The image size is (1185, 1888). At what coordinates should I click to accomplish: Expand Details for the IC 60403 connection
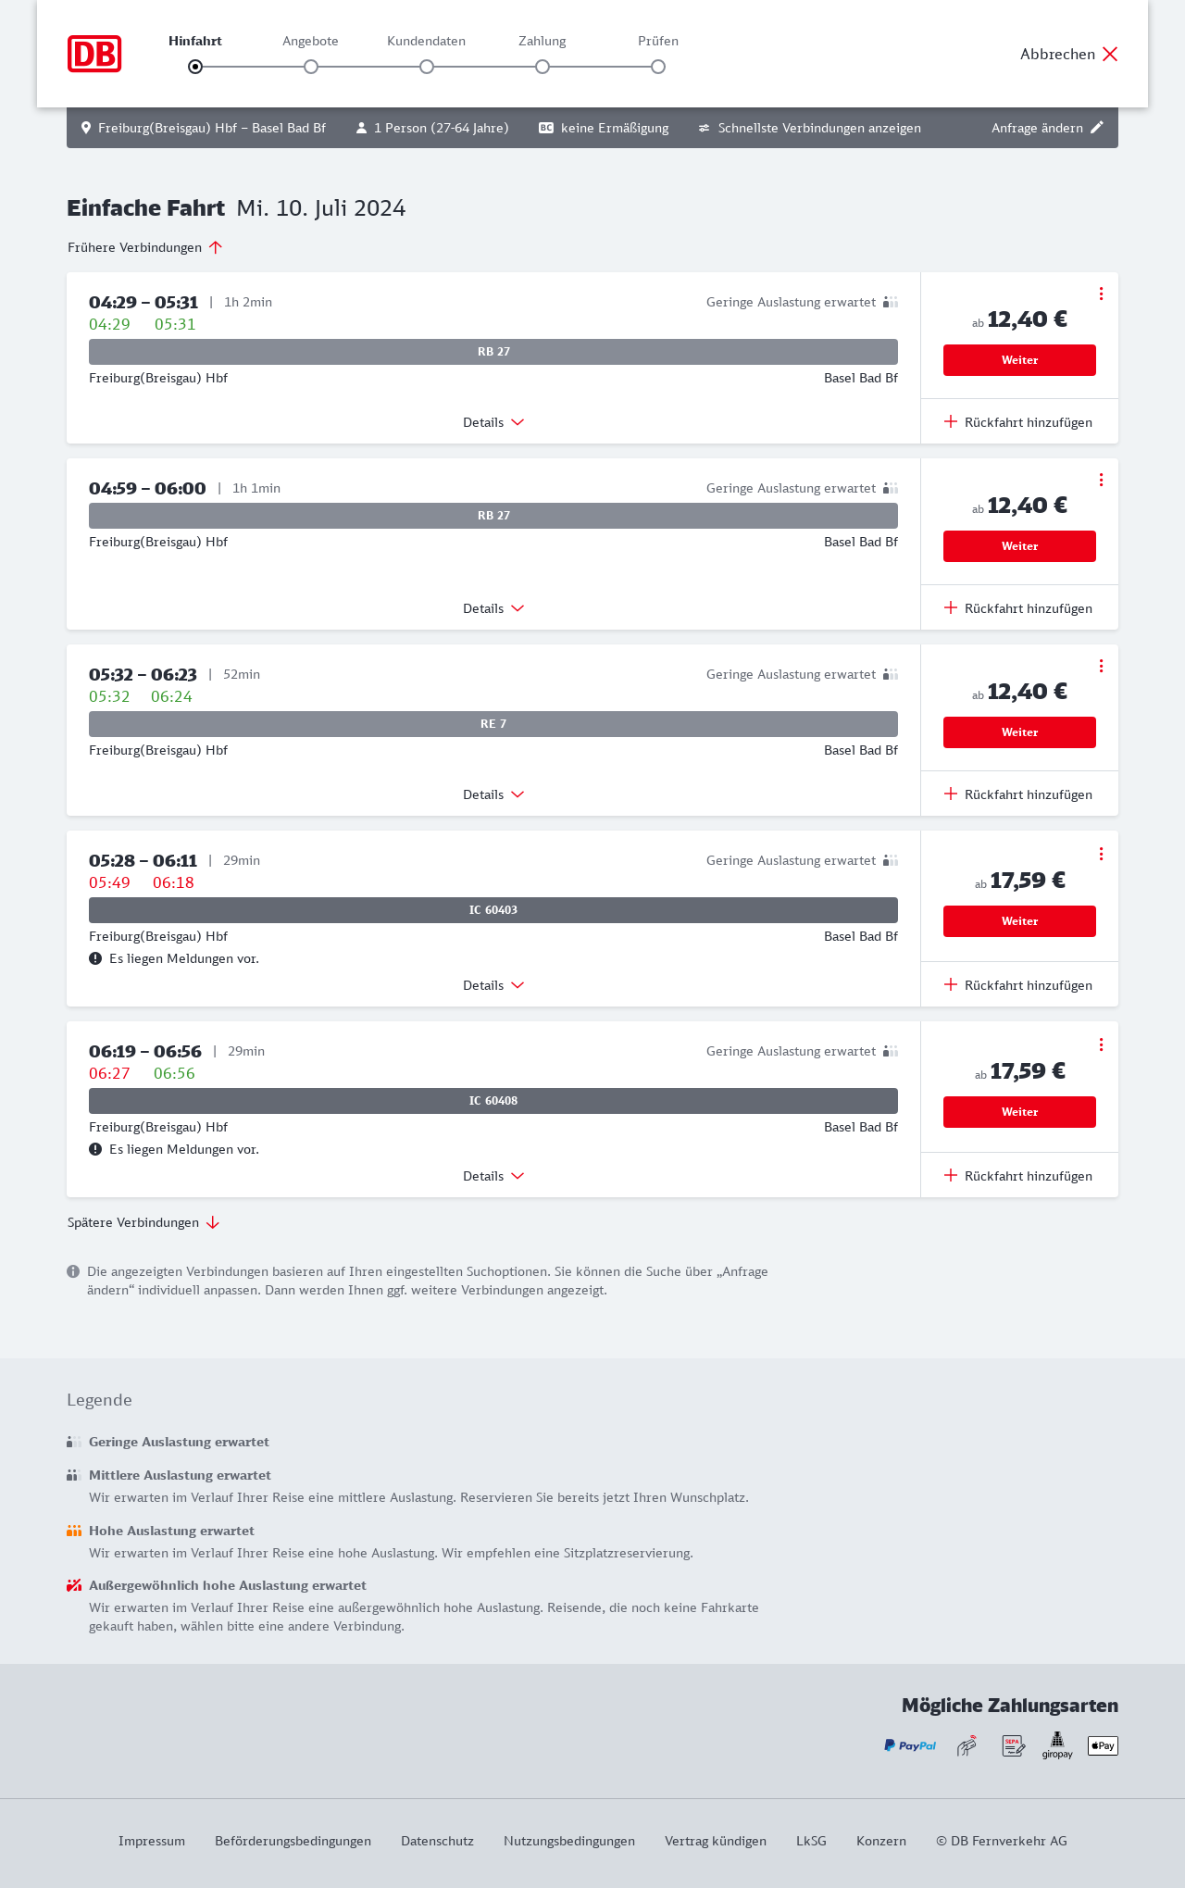[493, 985]
